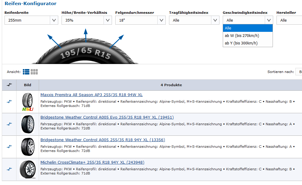Add Bridgestone A005 (13356) tire to comparison
Image resolution: width=302 pixels, height=185 pixels.
[x=9, y=147]
